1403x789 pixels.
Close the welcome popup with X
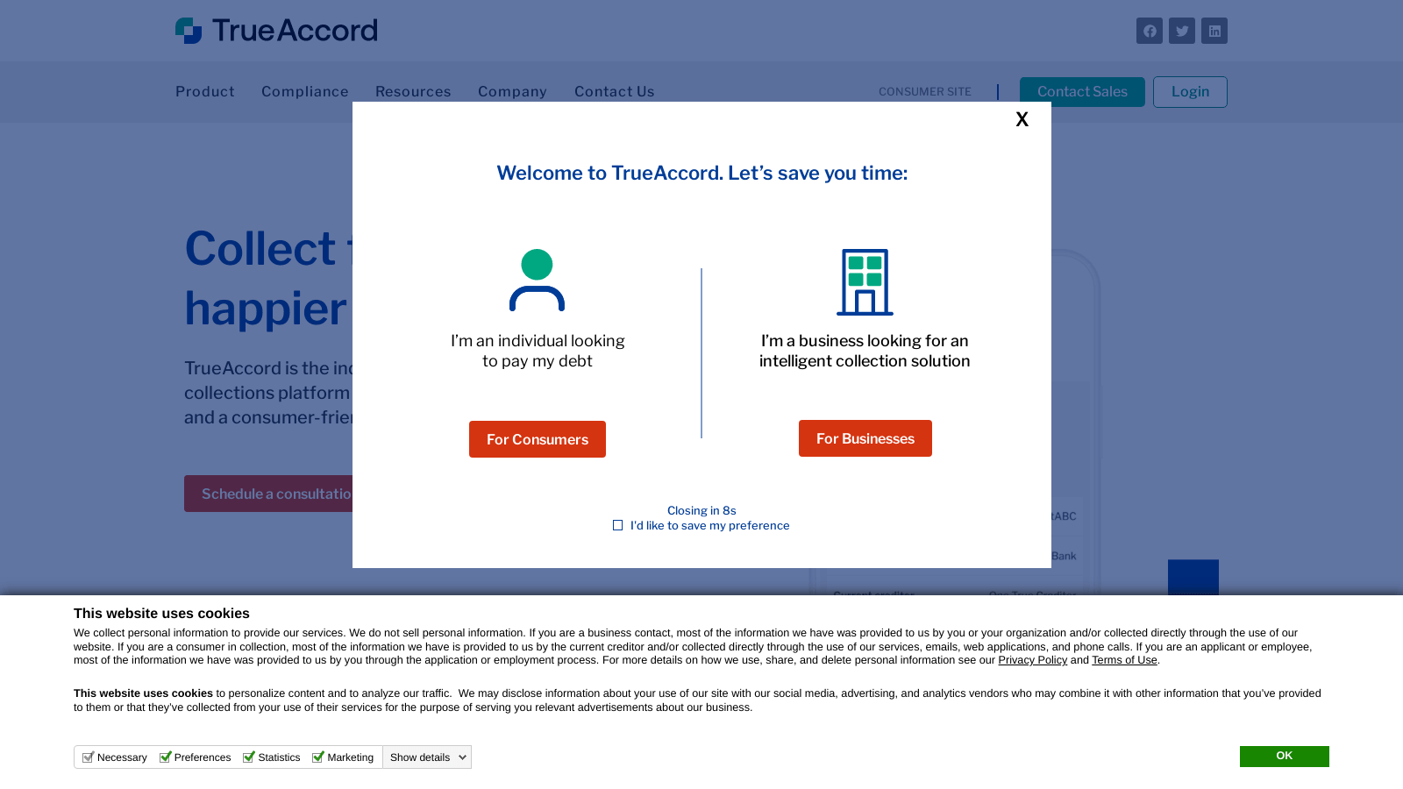[x=1022, y=119]
